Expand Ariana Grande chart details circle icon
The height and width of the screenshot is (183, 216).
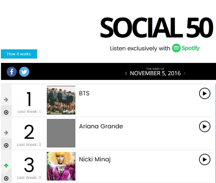click(x=6, y=145)
